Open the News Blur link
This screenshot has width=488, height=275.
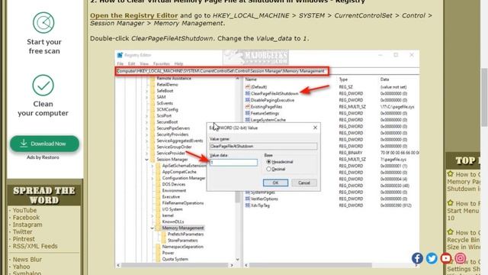(27, 260)
